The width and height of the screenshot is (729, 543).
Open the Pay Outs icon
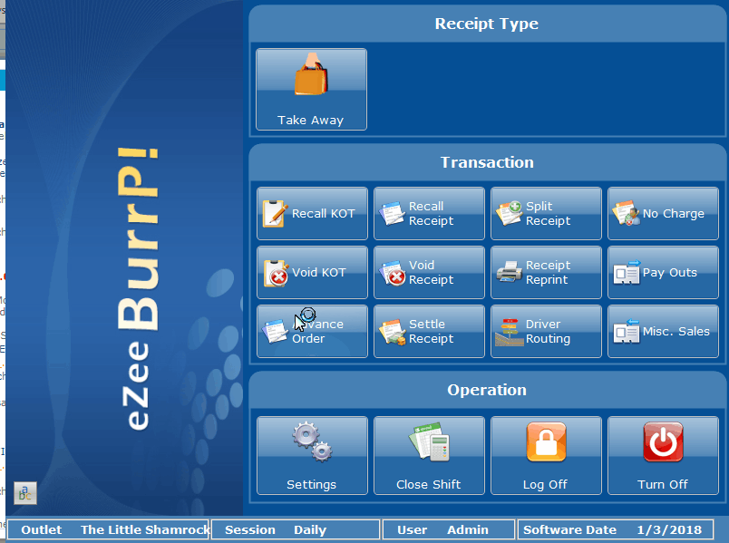[625, 273]
